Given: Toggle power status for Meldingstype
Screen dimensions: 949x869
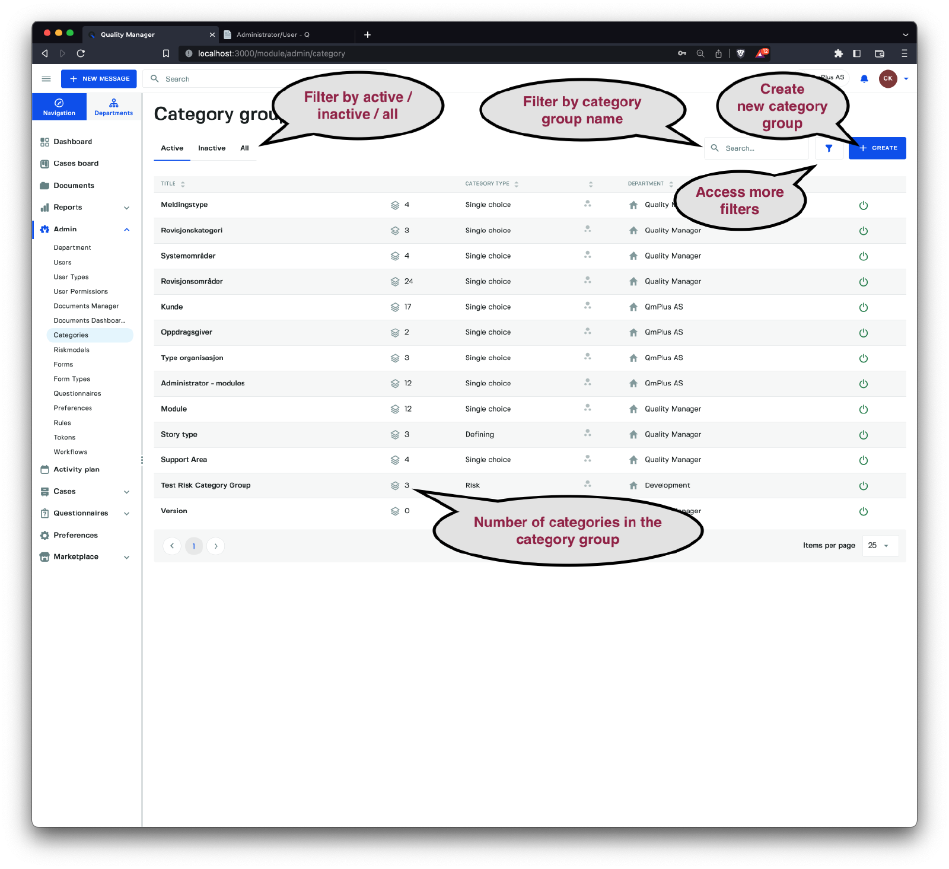Looking at the screenshot, I should point(863,205).
